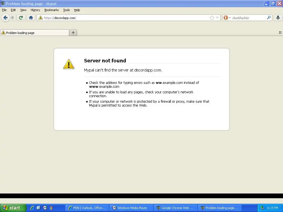Open the History menu

click(35, 10)
